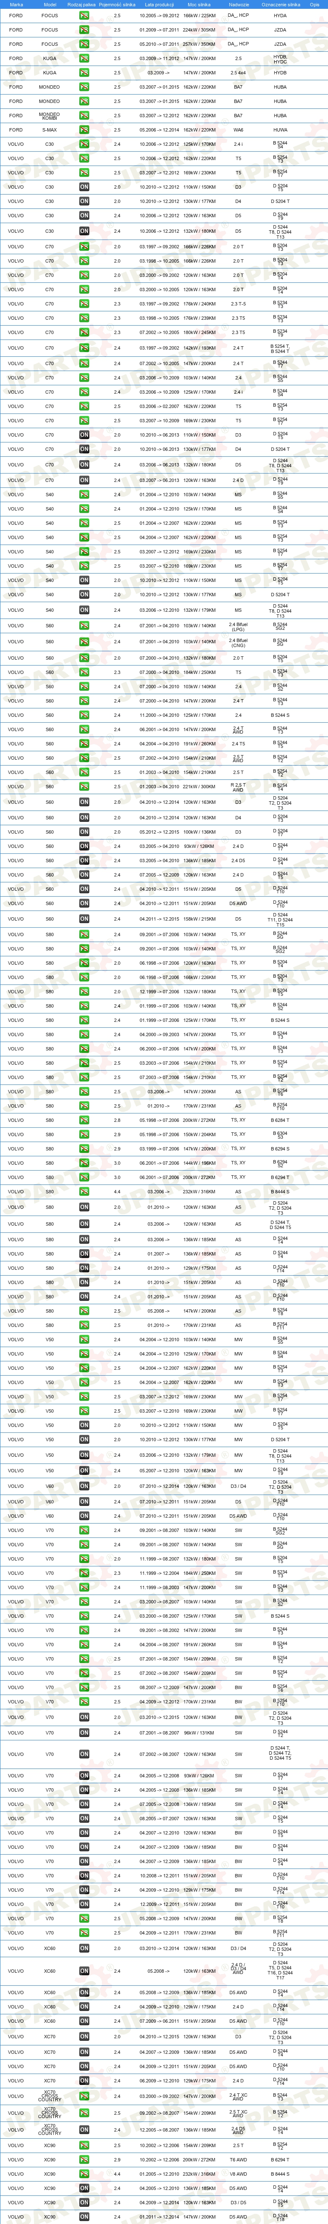Select the '180kW / 245KM' power cell

200,332
